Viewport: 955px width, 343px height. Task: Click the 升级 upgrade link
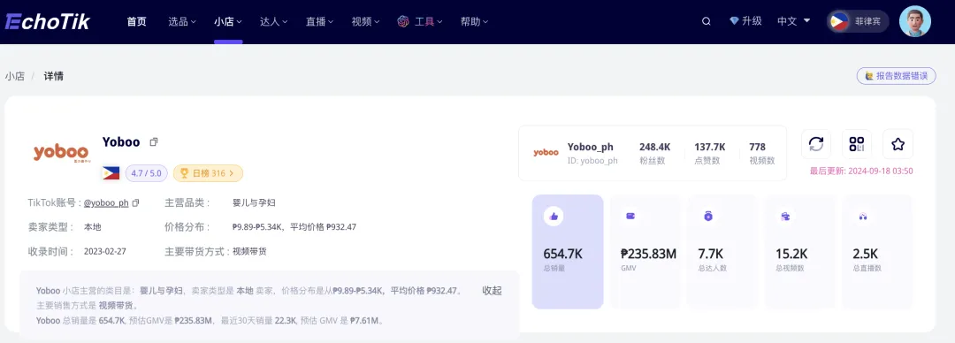point(752,21)
